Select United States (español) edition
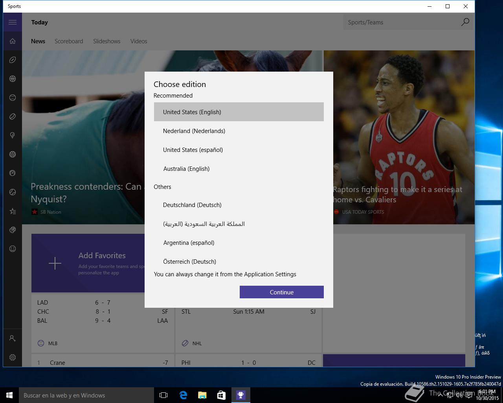This screenshot has width=503, height=403. point(239,150)
